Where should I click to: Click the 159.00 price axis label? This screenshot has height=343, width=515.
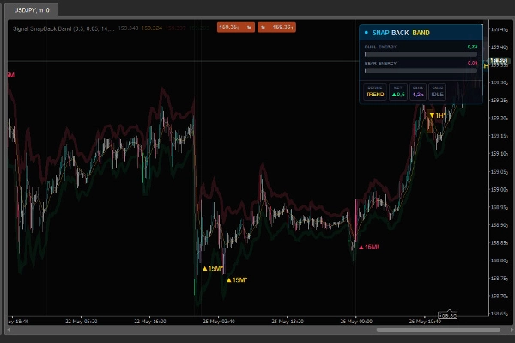pyautogui.click(x=499, y=190)
